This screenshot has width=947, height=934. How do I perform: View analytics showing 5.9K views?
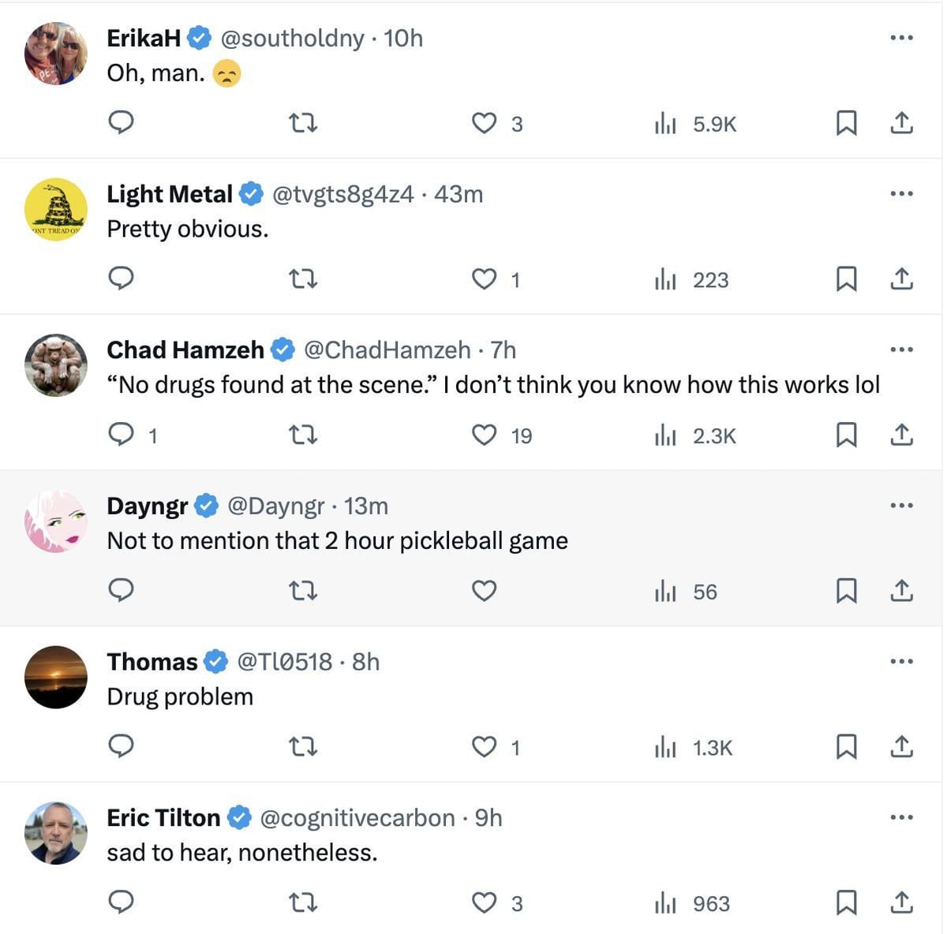(695, 124)
